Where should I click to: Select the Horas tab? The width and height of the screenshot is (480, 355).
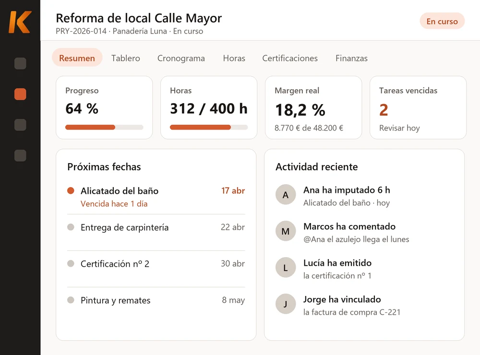234,58
